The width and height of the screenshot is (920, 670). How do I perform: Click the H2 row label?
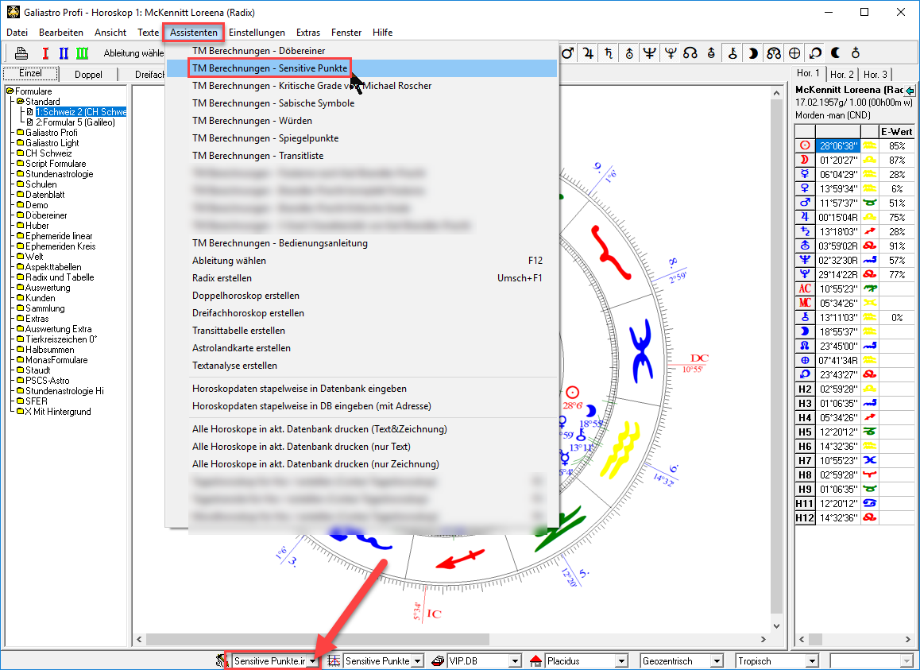(805, 389)
